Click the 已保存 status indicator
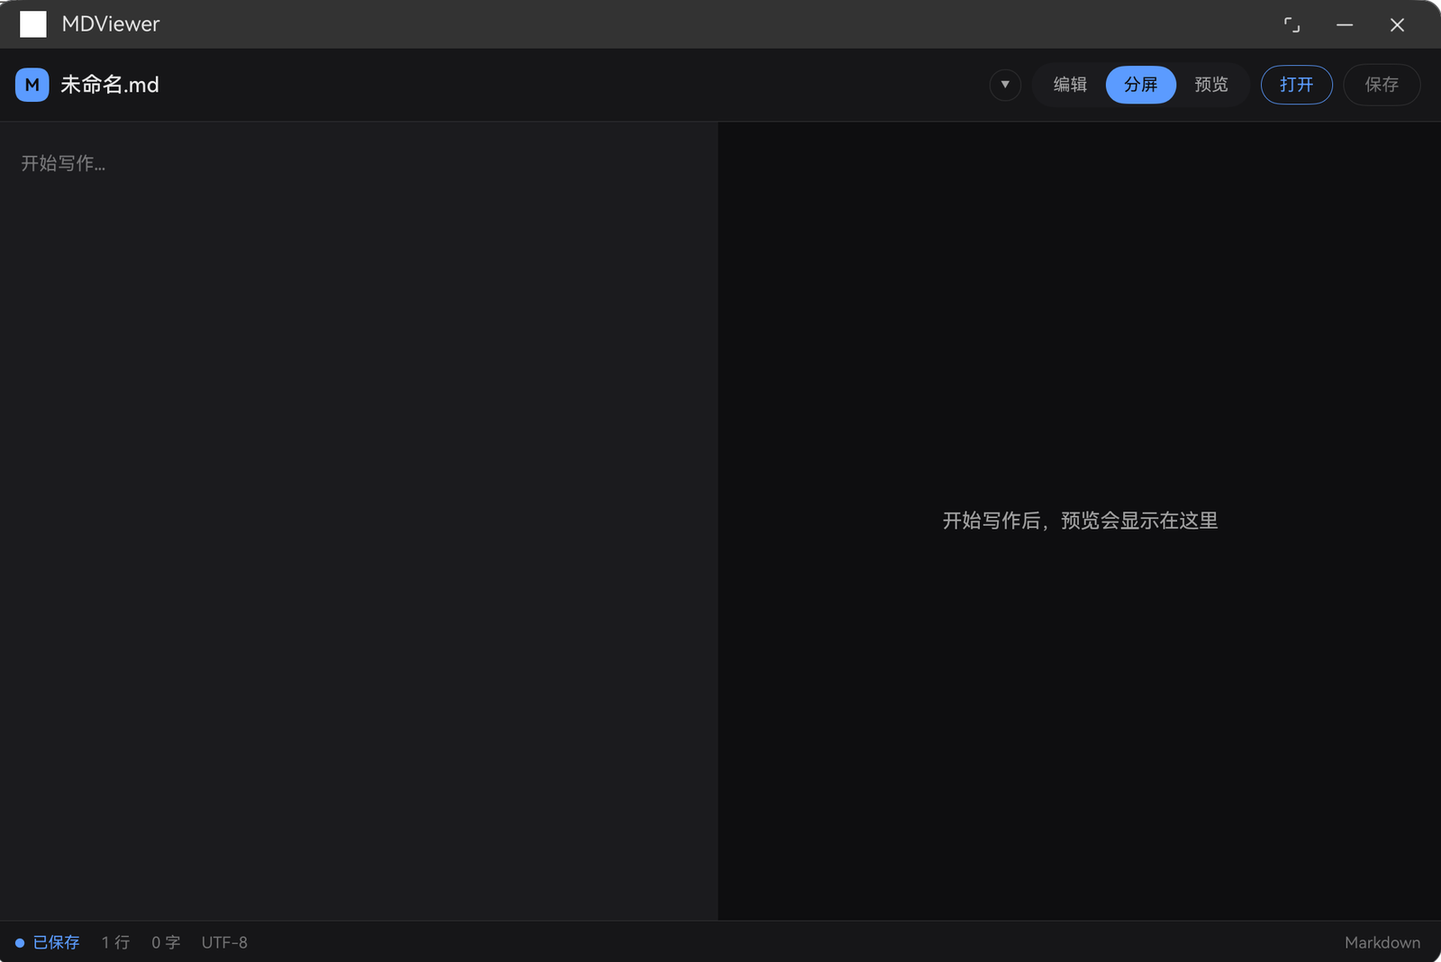This screenshot has height=962, width=1441. pos(48,942)
